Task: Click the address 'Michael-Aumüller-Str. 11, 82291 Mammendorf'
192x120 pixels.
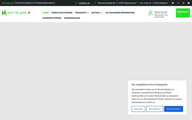Action: [117, 3]
